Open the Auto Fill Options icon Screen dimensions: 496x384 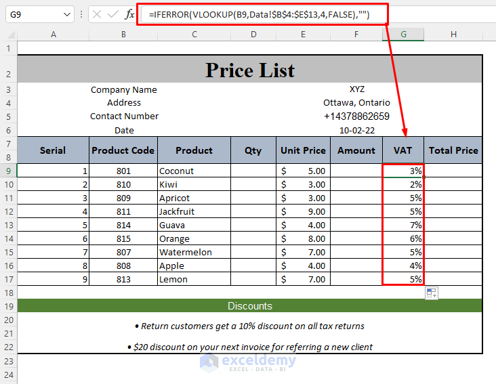(432, 293)
